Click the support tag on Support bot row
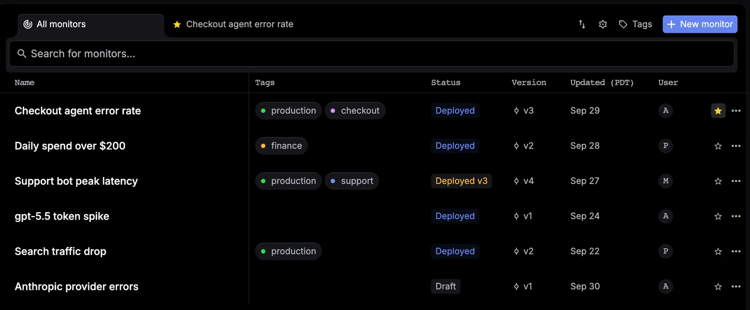 (x=352, y=181)
